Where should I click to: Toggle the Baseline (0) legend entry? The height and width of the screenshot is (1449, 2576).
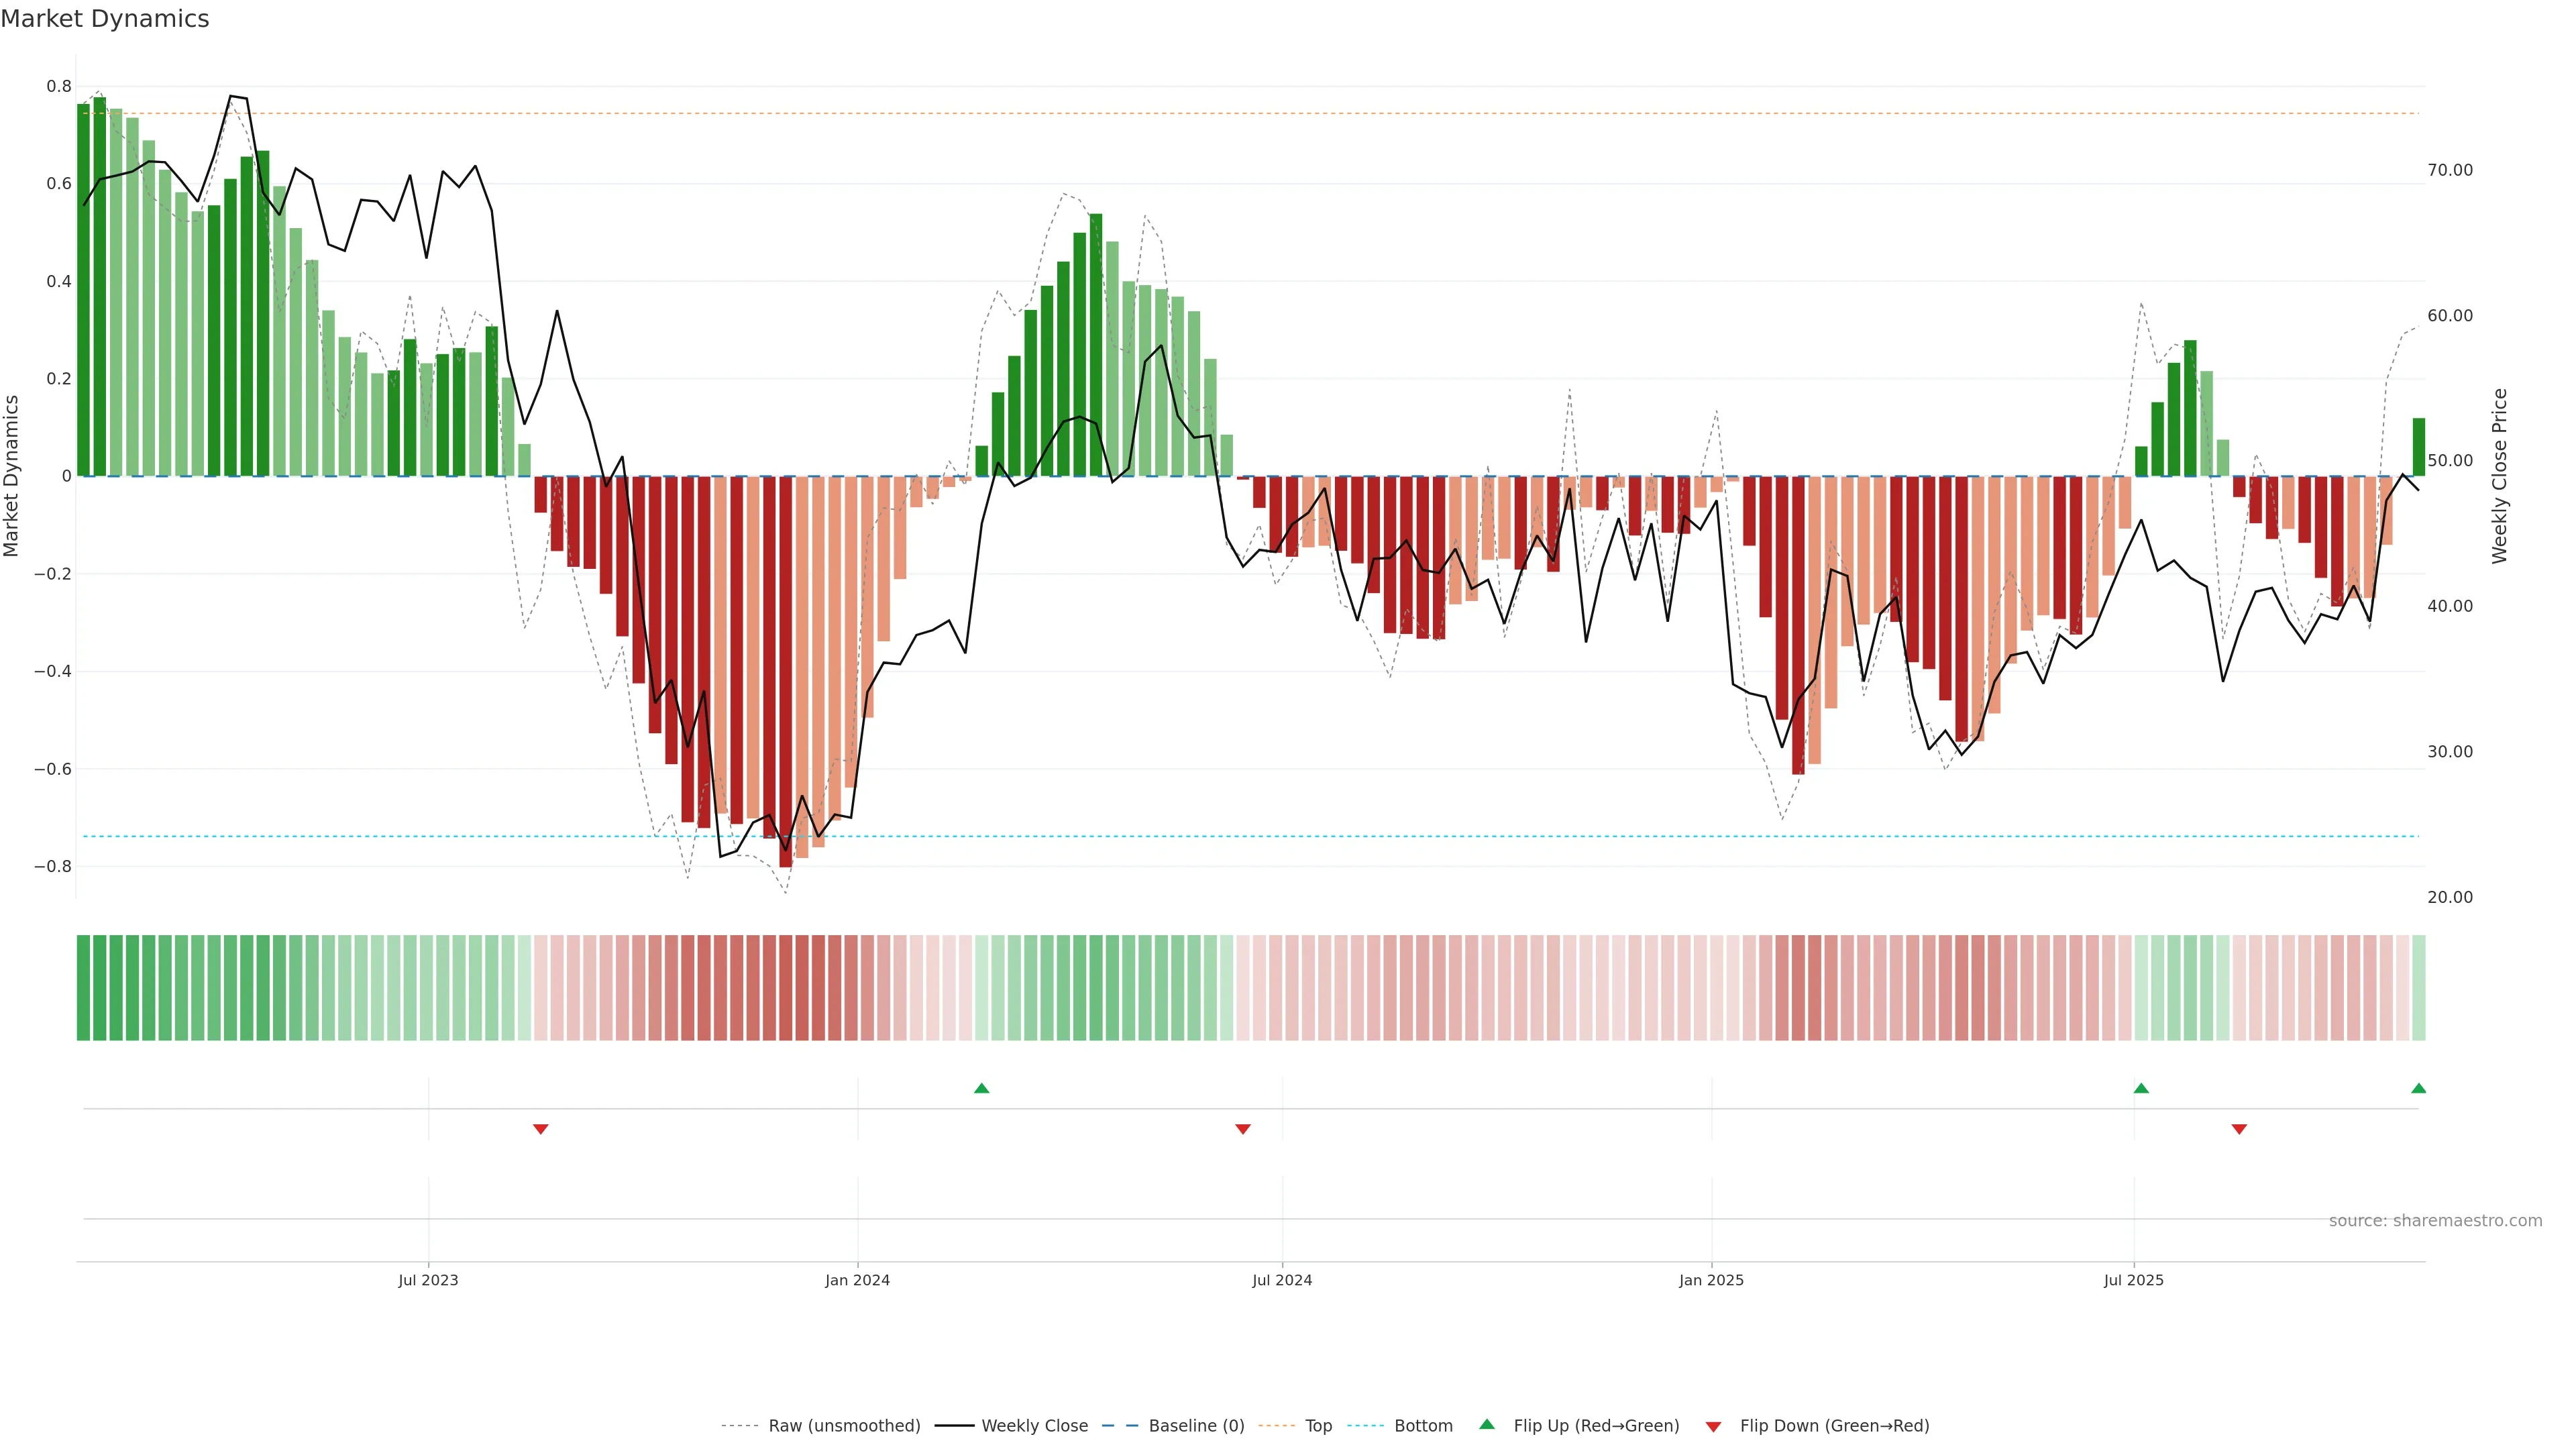pyautogui.click(x=1196, y=1426)
